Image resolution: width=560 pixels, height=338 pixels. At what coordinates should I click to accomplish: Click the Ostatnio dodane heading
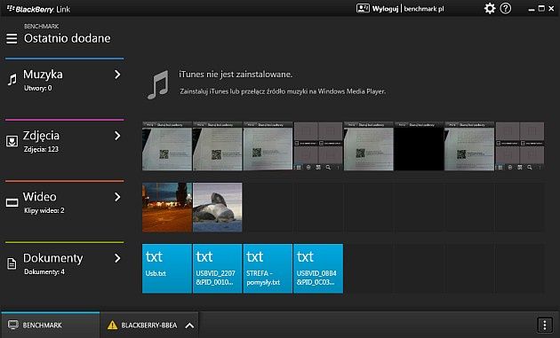point(68,38)
